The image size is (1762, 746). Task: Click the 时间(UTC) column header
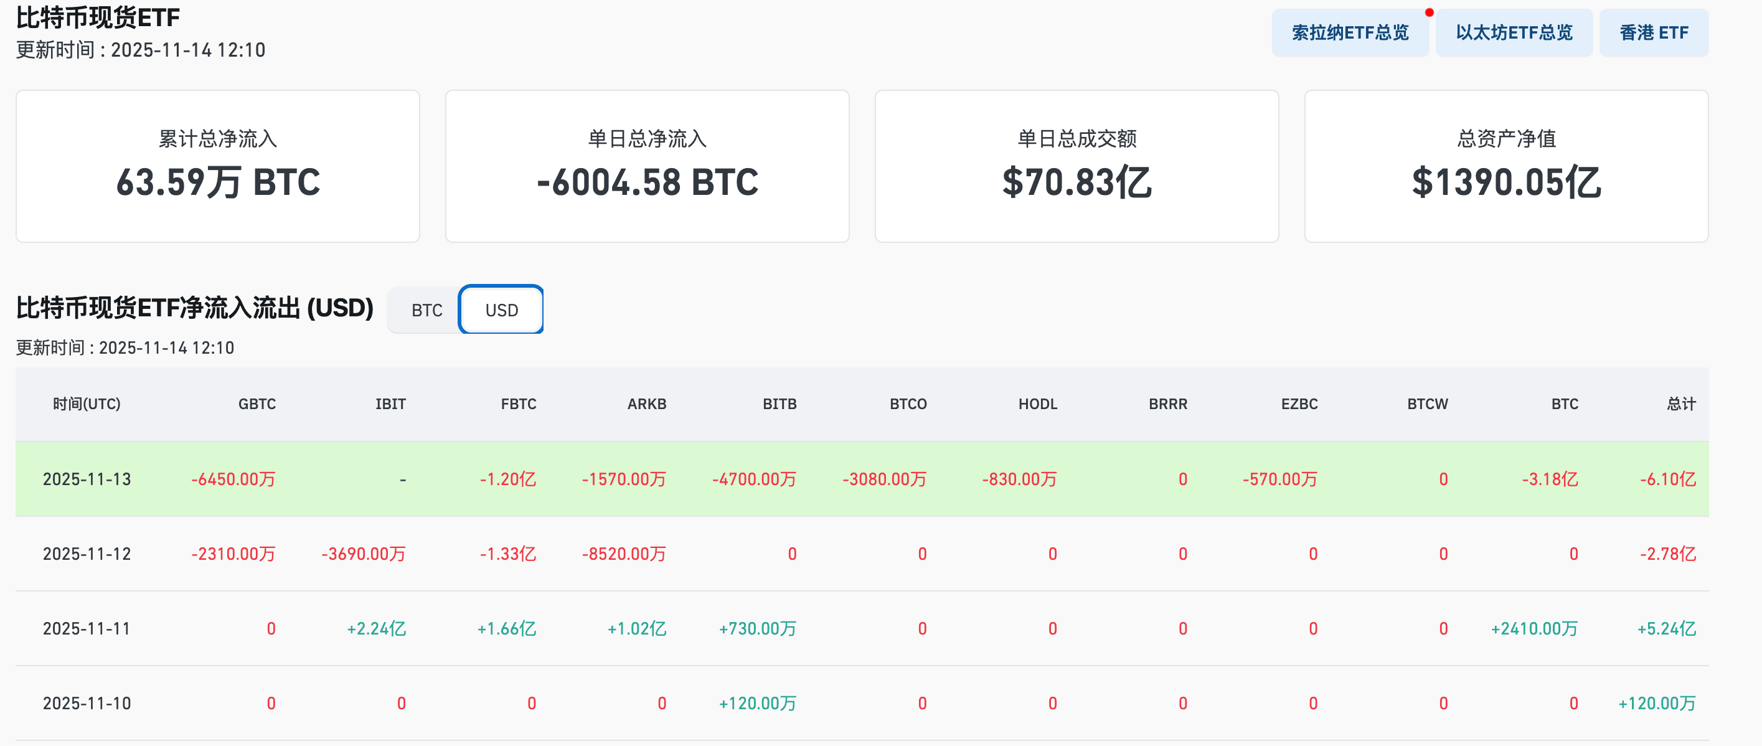87,404
